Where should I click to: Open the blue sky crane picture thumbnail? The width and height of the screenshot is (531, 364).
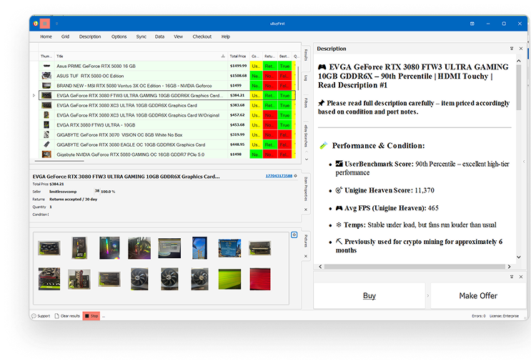199,248
